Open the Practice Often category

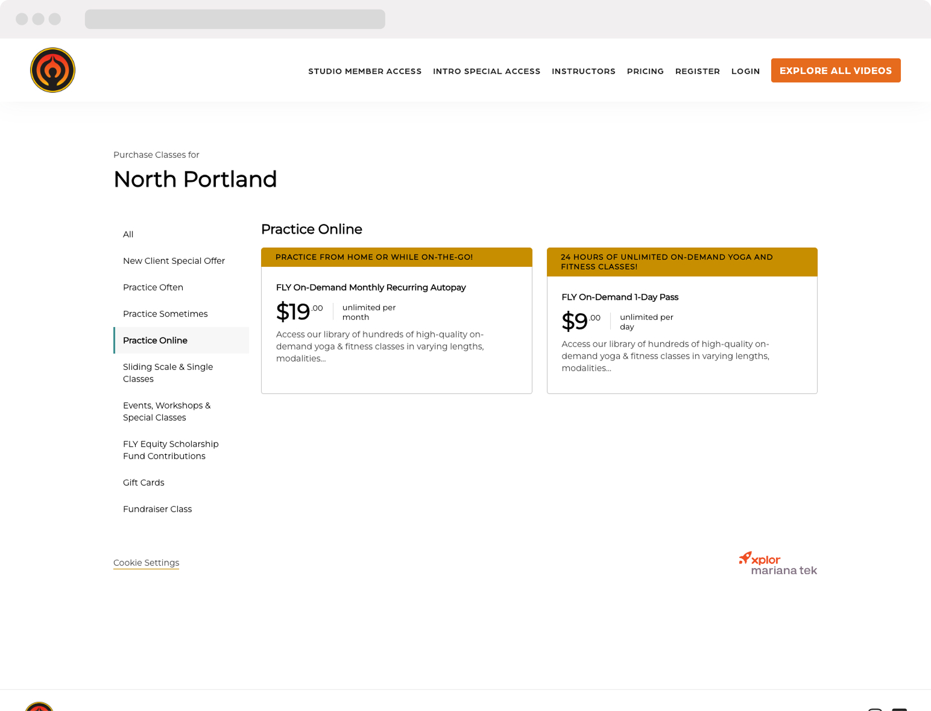click(x=153, y=287)
